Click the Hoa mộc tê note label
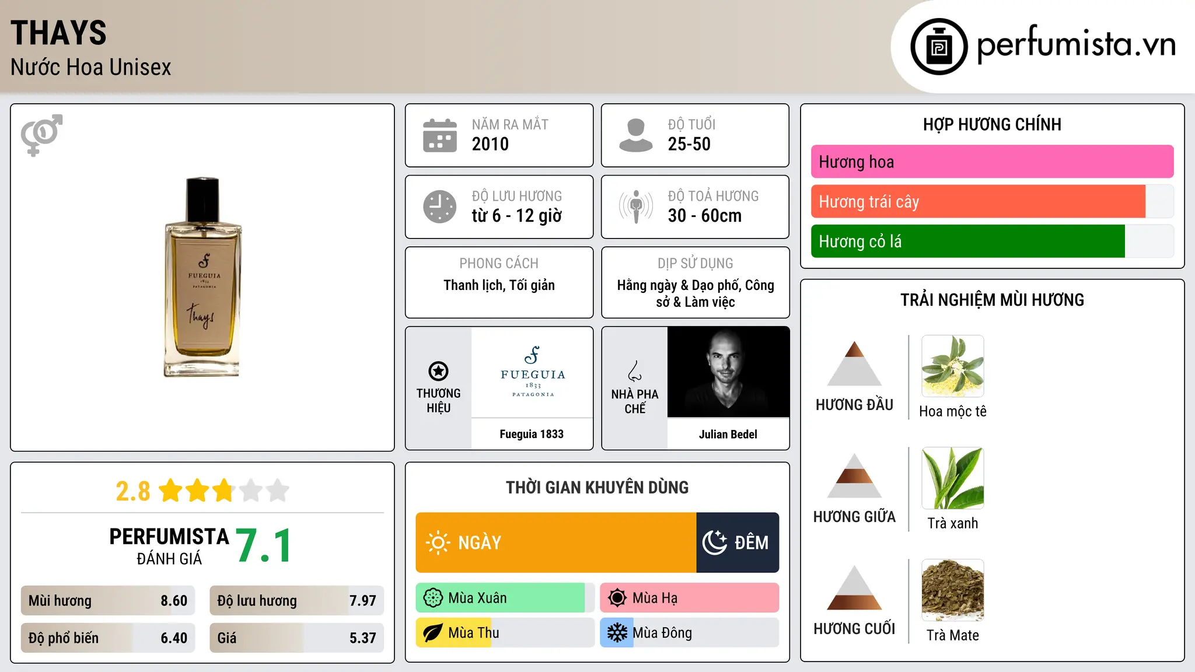 click(952, 411)
